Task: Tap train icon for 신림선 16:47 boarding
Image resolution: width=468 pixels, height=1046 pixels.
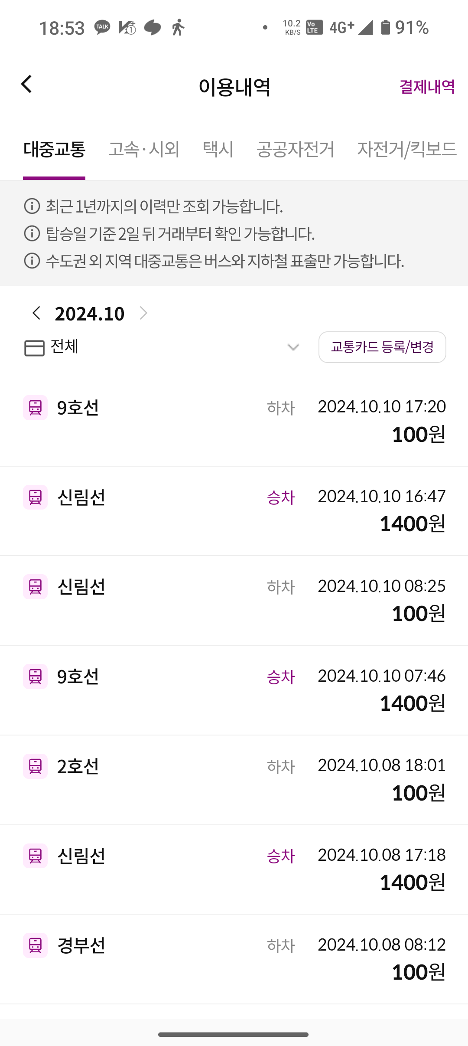Action: tap(35, 497)
